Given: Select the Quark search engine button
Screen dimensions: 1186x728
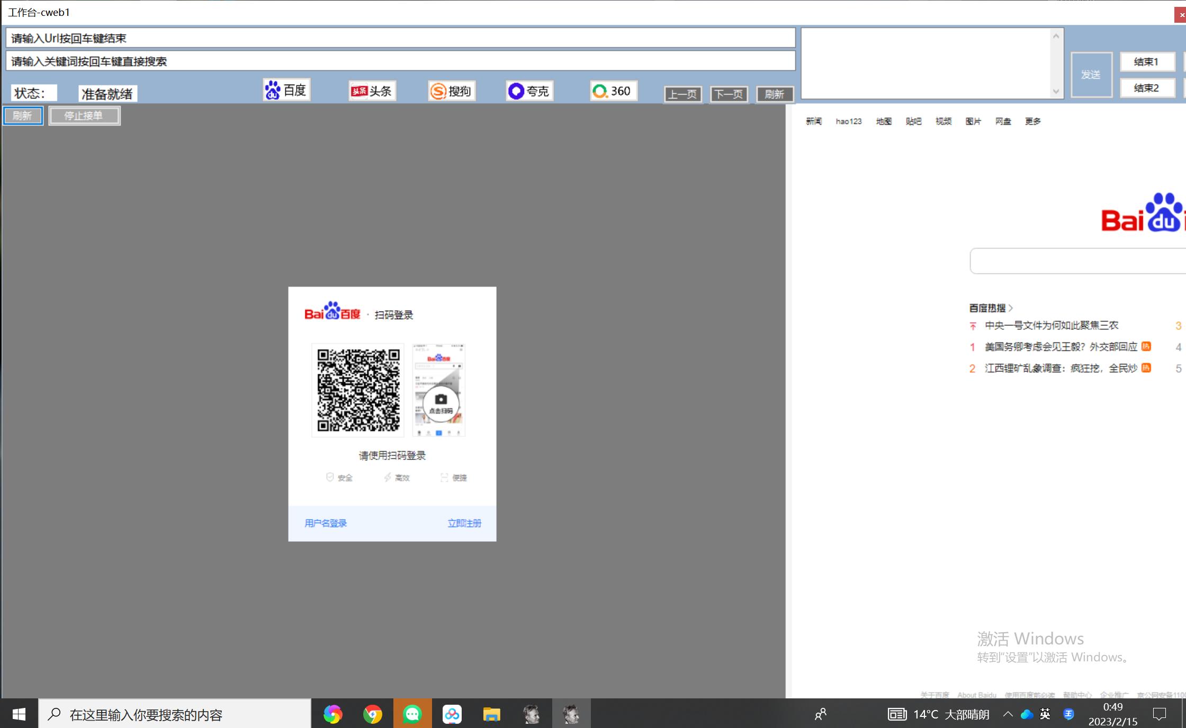Looking at the screenshot, I should (529, 91).
